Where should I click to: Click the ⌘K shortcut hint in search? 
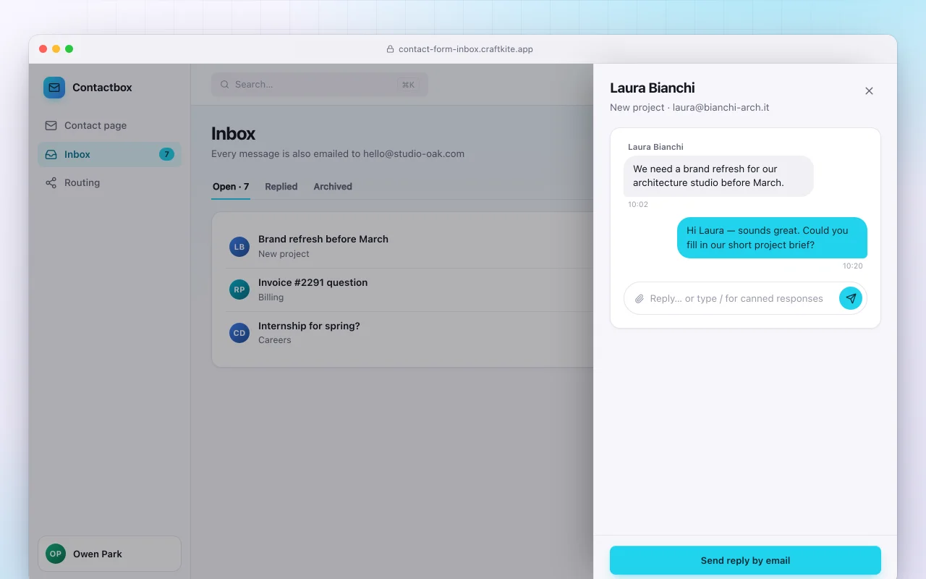click(408, 85)
